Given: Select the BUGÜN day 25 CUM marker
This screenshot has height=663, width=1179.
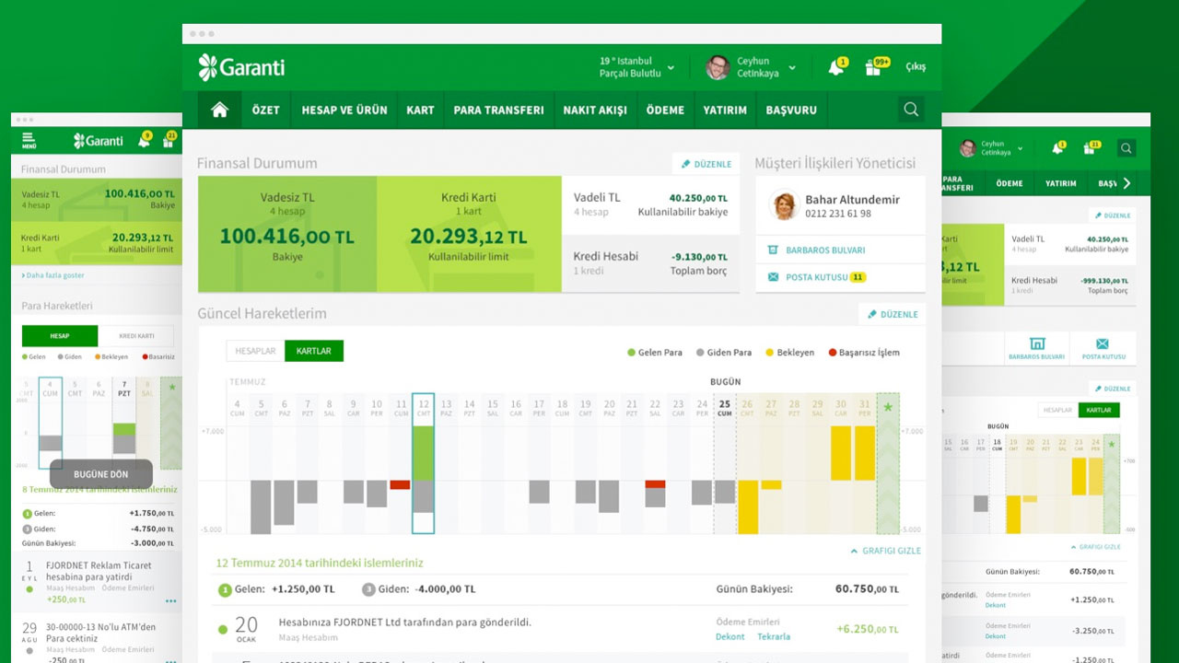Looking at the screenshot, I should 725,406.
